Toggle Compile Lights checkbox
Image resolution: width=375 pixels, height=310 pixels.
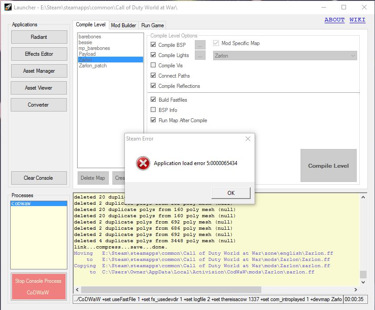(153, 55)
